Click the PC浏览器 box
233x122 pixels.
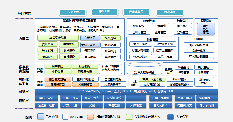tap(73, 12)
